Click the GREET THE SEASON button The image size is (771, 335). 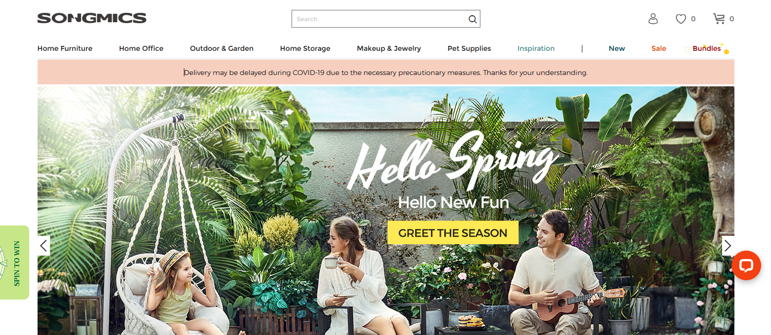point(453,233)
